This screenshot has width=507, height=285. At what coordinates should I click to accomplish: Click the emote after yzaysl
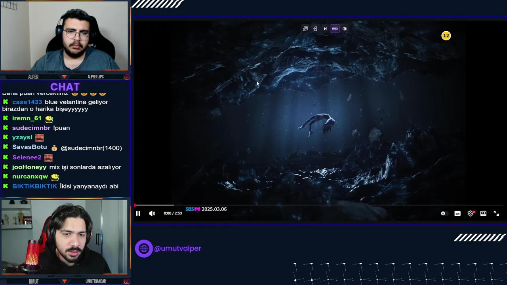point(39,138)
